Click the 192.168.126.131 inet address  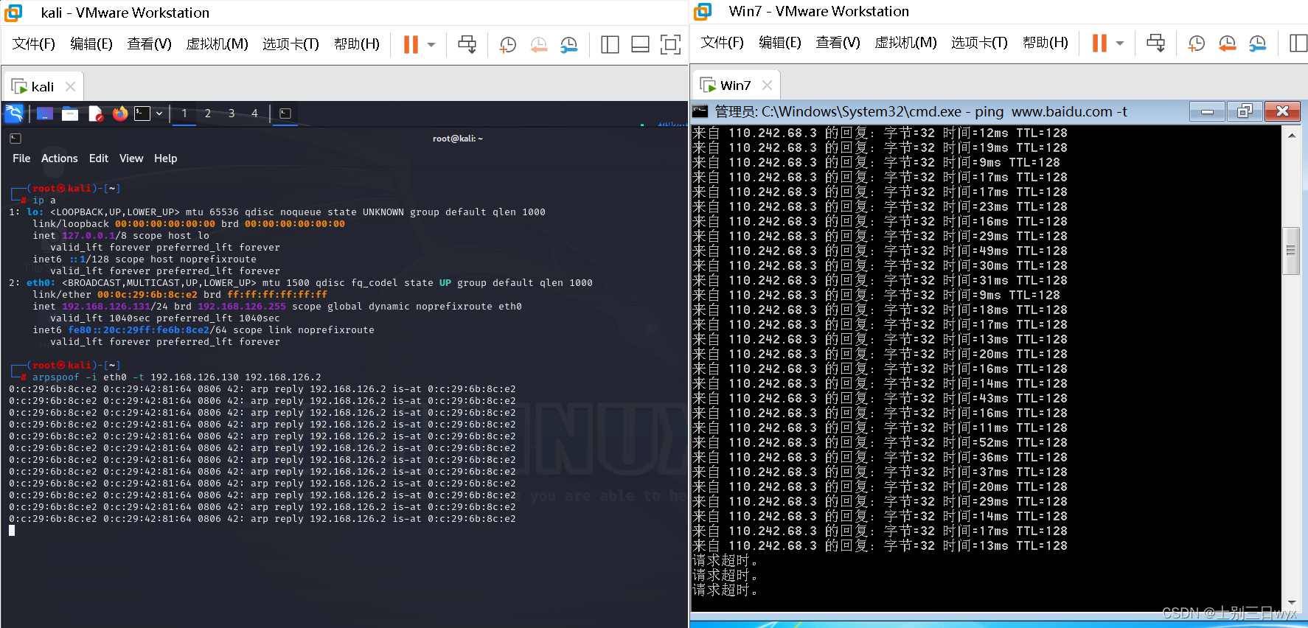coord(106,307)
